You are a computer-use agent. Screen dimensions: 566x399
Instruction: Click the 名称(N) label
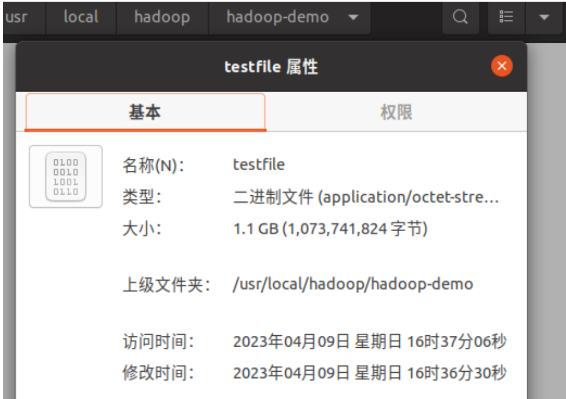154,166
